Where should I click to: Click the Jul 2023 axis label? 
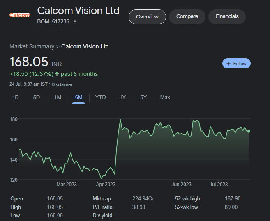[219, 185]
